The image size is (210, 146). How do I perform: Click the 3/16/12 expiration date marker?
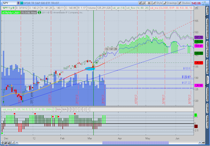[x=103, y=99]
